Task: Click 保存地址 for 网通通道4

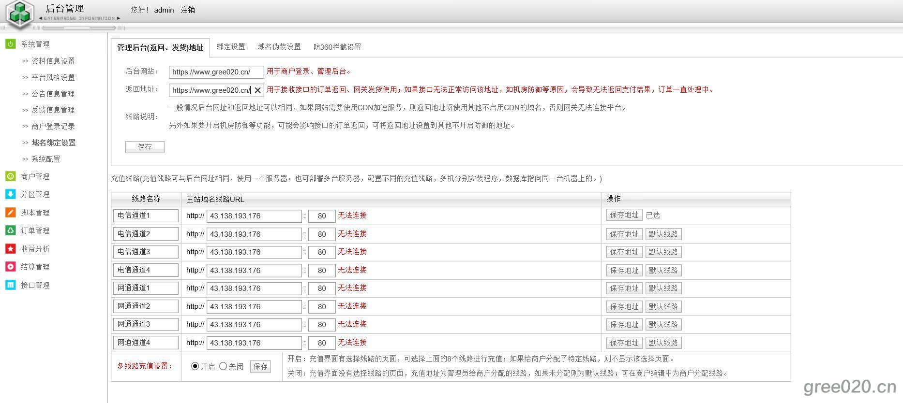Action: coord(624,343)
